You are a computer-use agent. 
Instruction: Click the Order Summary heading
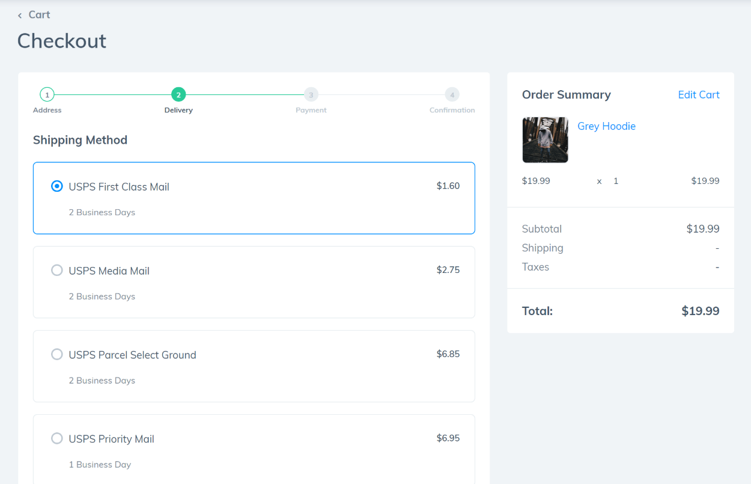pyautogui.click(x=566, y=94)
